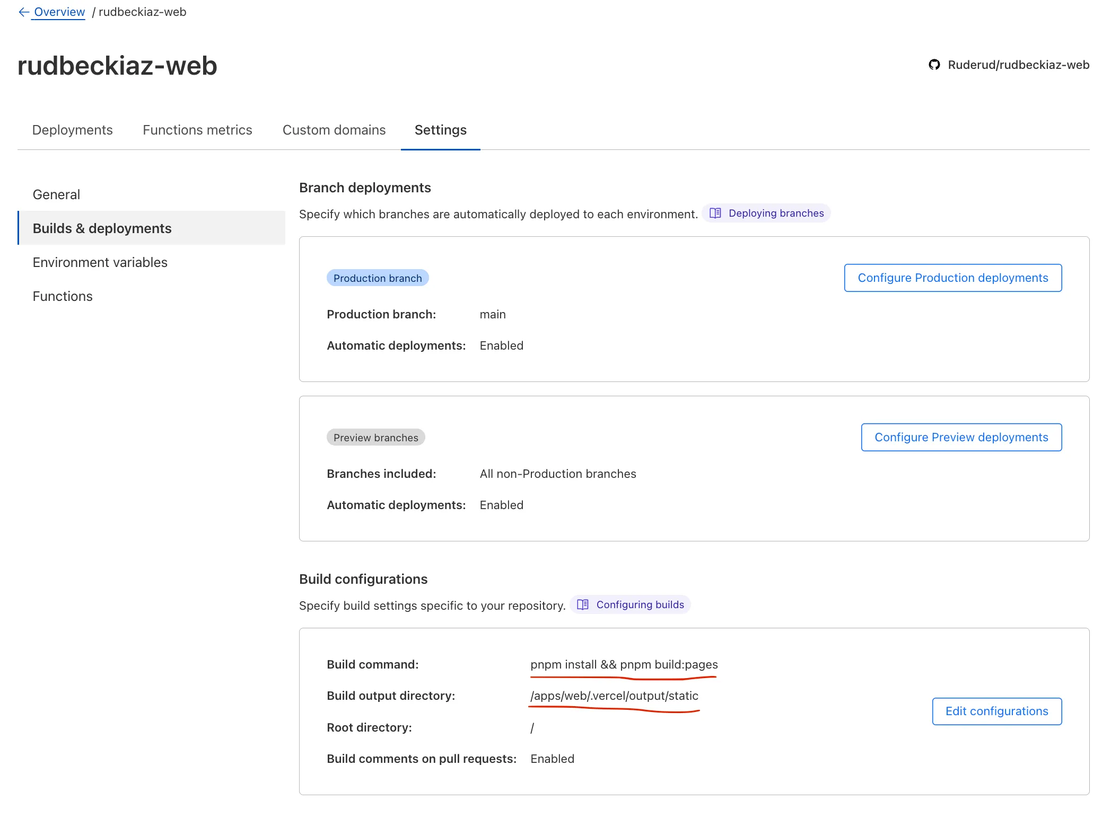Click the production branch value 'main'
The height and width of the screenshot is (819, 1102).
coord(493,314)
